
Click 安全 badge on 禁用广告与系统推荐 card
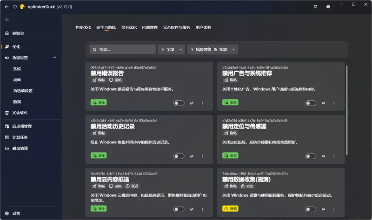click(x=230, y=102)
